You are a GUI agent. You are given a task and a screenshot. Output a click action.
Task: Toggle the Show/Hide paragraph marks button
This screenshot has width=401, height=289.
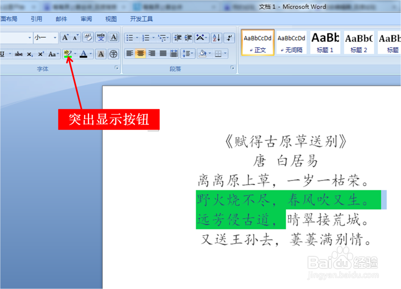click(229, 37)
